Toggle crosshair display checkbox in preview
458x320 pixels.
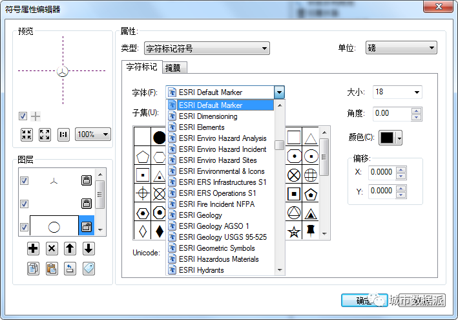point(23,116)
